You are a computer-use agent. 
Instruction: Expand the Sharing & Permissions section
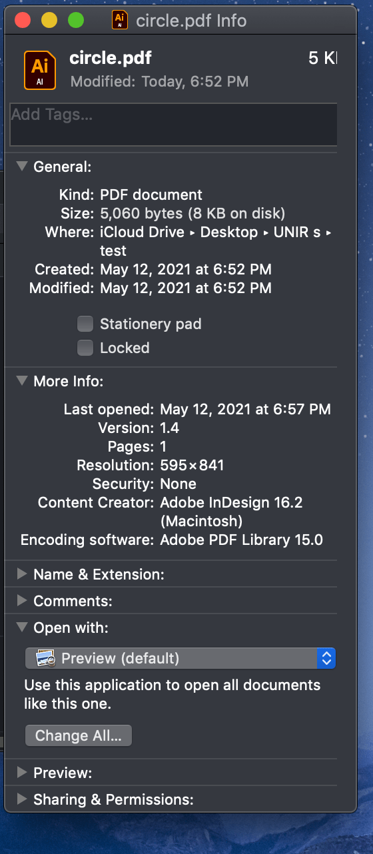[x=22, y=799]
